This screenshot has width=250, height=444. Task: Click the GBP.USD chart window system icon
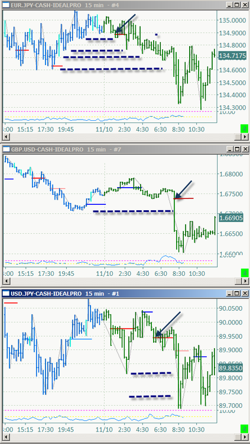(6, 149)
